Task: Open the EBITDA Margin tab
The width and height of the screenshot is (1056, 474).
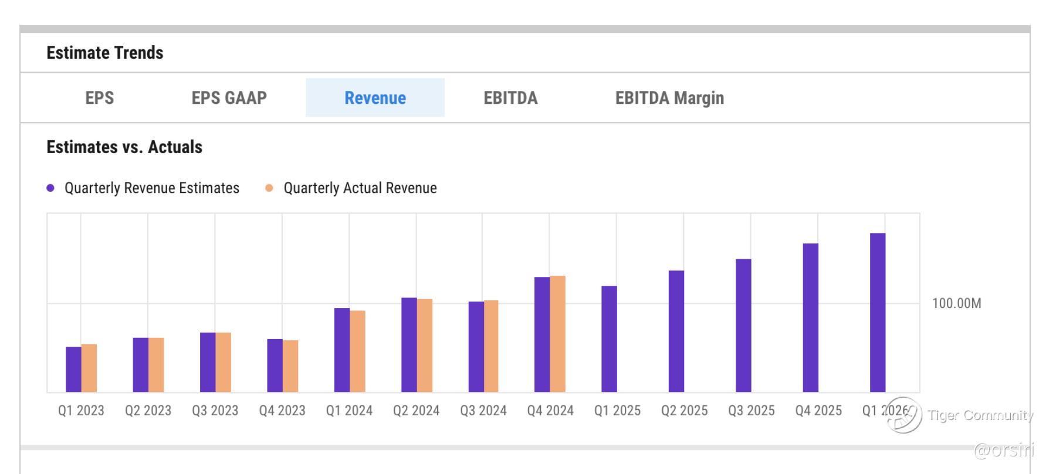Action: [669, 98]
